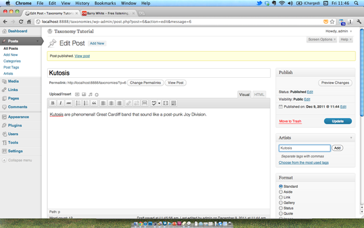Switch to Barry White browser tab
The image size is (364, 228).
pyautogui.click(x=108, y=13)
